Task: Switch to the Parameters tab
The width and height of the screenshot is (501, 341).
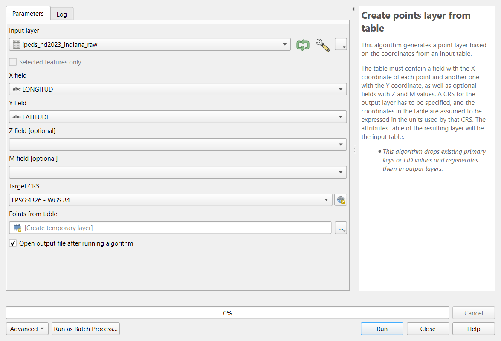Action: click(28, 13)
